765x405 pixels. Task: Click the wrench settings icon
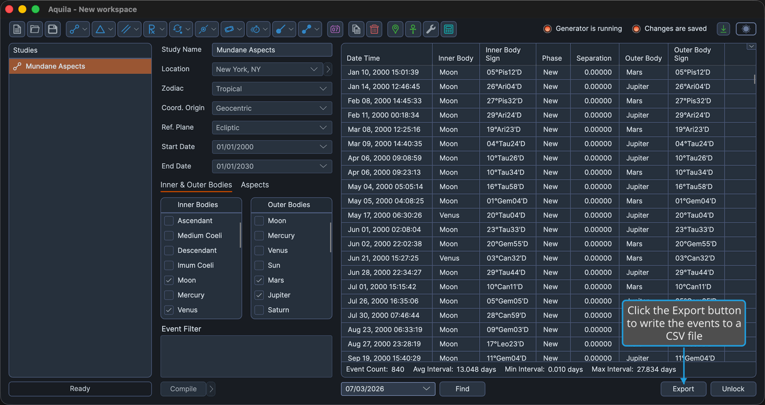(x=431, y=29)
